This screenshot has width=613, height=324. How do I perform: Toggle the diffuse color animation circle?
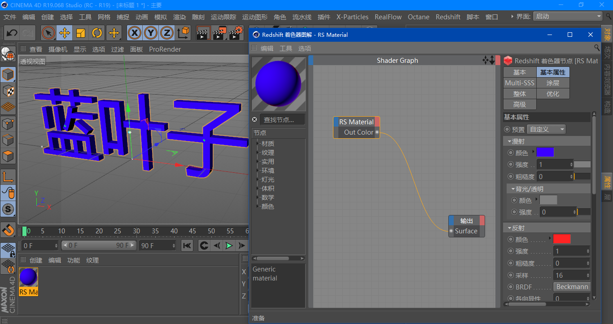511,153
